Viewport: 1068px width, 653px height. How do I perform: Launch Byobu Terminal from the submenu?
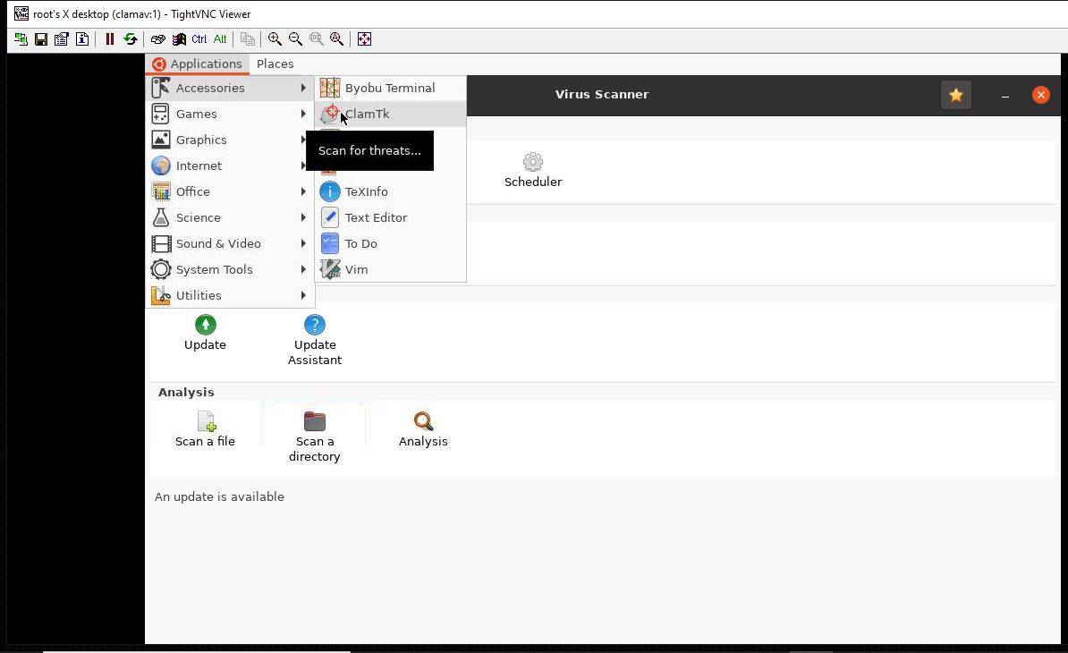point(389,88)
